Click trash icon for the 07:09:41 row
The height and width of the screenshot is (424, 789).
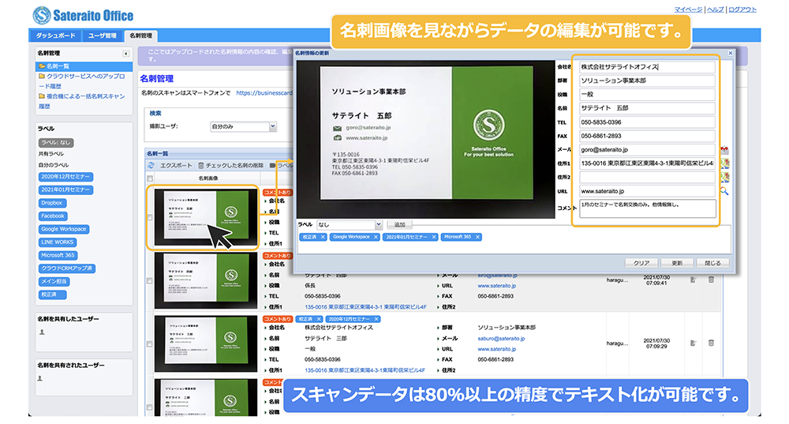point(711,280)
